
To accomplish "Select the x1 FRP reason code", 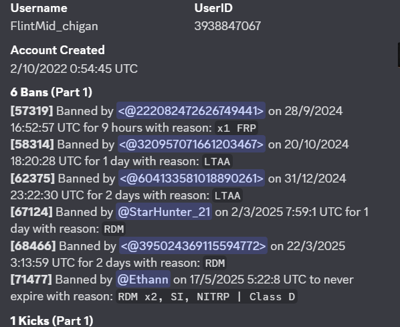I will click(236, 128).
